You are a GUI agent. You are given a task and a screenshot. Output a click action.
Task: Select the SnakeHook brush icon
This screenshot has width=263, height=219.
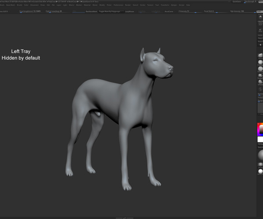point(260,76)
